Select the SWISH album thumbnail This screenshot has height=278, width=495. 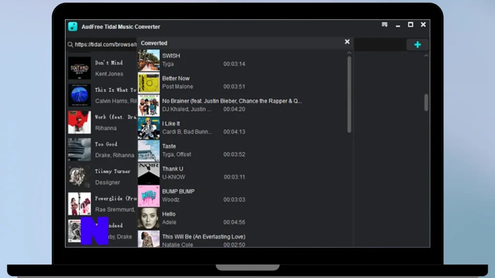click(x=149, y=60)
